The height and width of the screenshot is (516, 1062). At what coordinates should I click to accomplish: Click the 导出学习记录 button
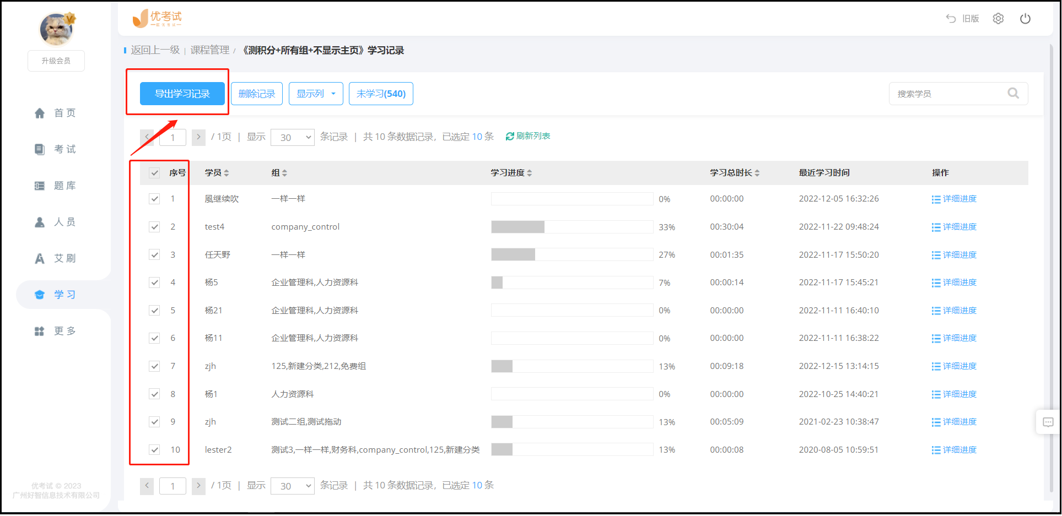(182, 94)
